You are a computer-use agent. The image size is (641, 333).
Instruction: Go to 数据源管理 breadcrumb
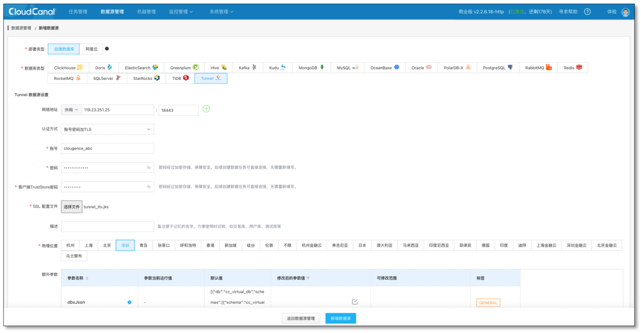pos(21,28)
